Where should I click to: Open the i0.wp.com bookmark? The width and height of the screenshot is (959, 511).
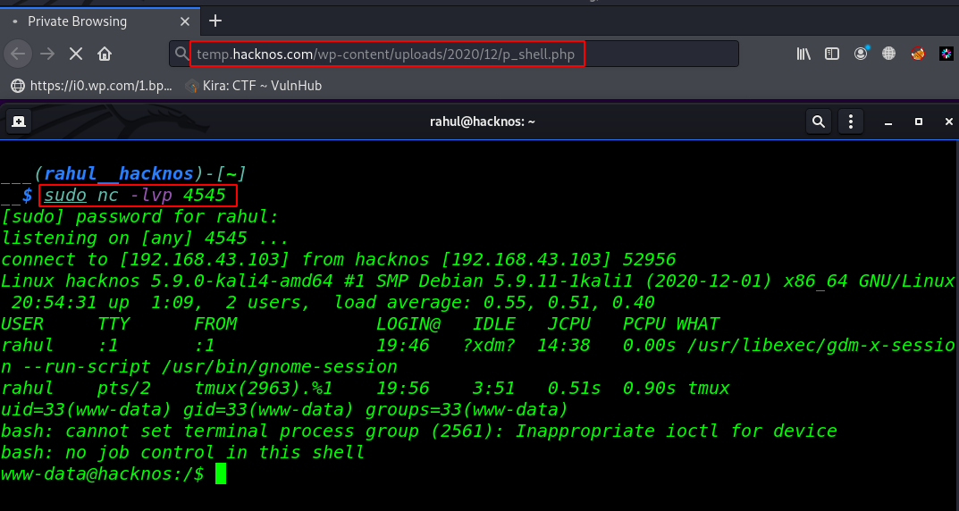pyautogui.click(x=89, y=86)
